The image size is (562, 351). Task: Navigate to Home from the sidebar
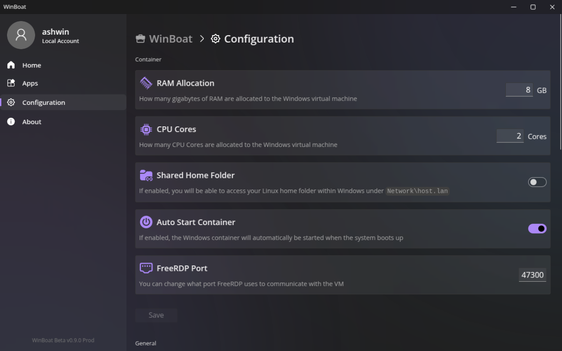click(31, 65)
